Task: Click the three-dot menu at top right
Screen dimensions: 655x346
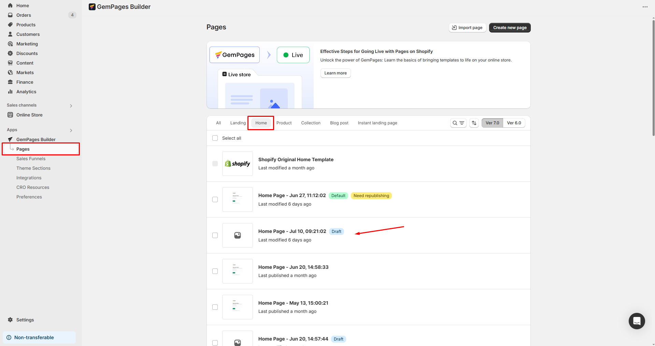Action: pyautogui.click(x=645, y=6)
